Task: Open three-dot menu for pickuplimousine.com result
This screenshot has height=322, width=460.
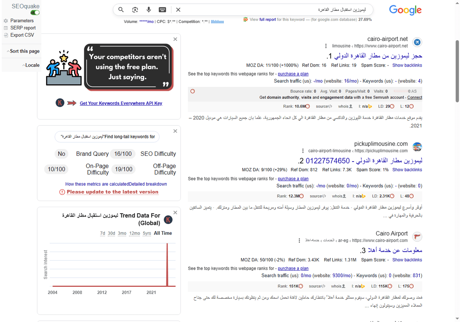Action: 303,151
